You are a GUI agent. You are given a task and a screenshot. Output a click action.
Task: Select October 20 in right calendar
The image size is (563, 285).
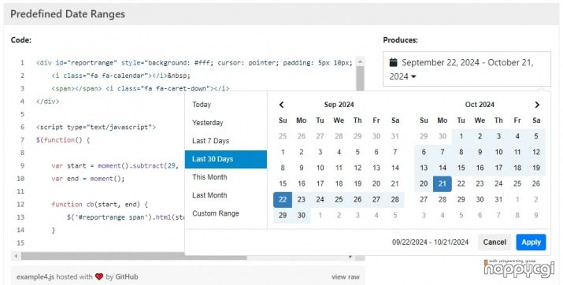(424, 183)
